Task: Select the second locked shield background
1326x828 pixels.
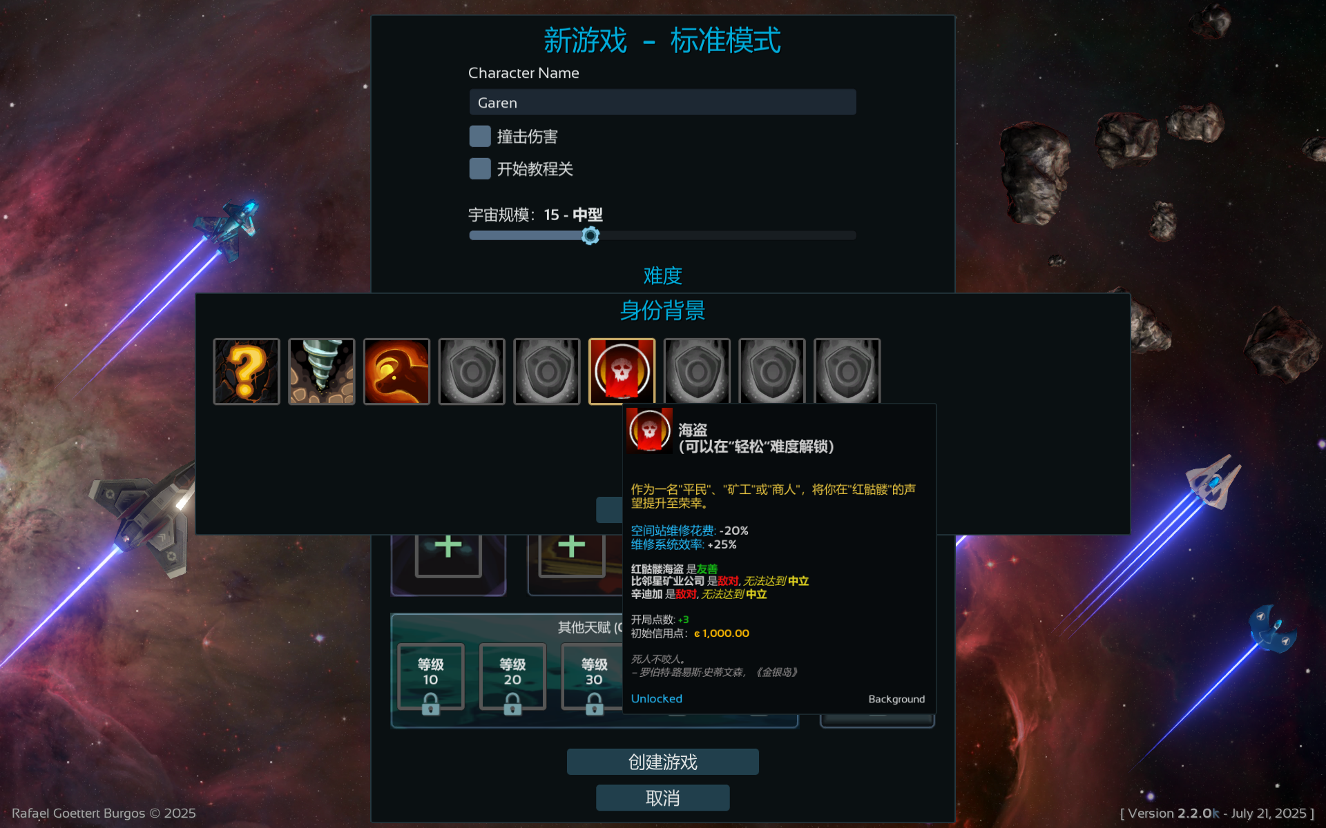Action: 547,371
